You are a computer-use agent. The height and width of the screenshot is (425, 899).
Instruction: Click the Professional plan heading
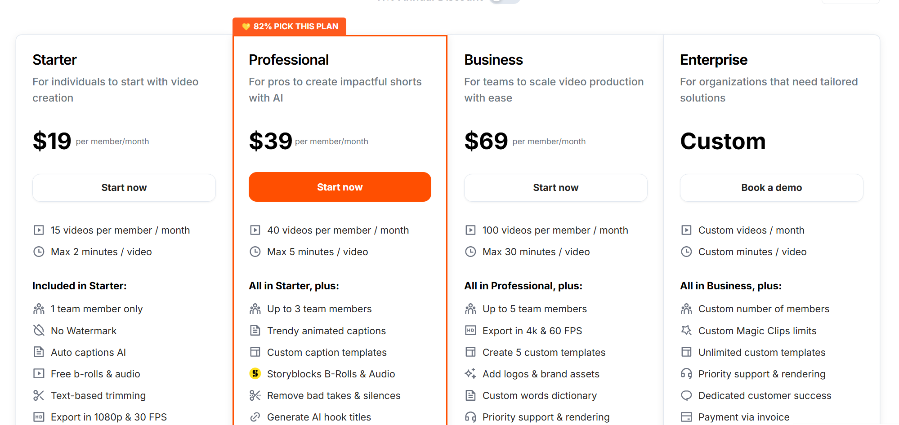289,60
